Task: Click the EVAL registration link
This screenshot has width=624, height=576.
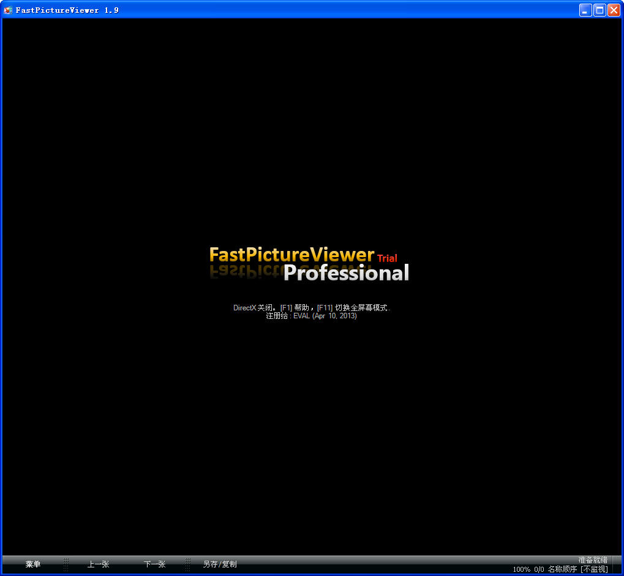Action: (x=302, y=316)
